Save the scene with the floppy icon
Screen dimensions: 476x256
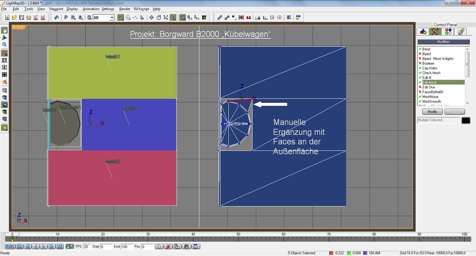pyautogui.click(x=21, y=18)
